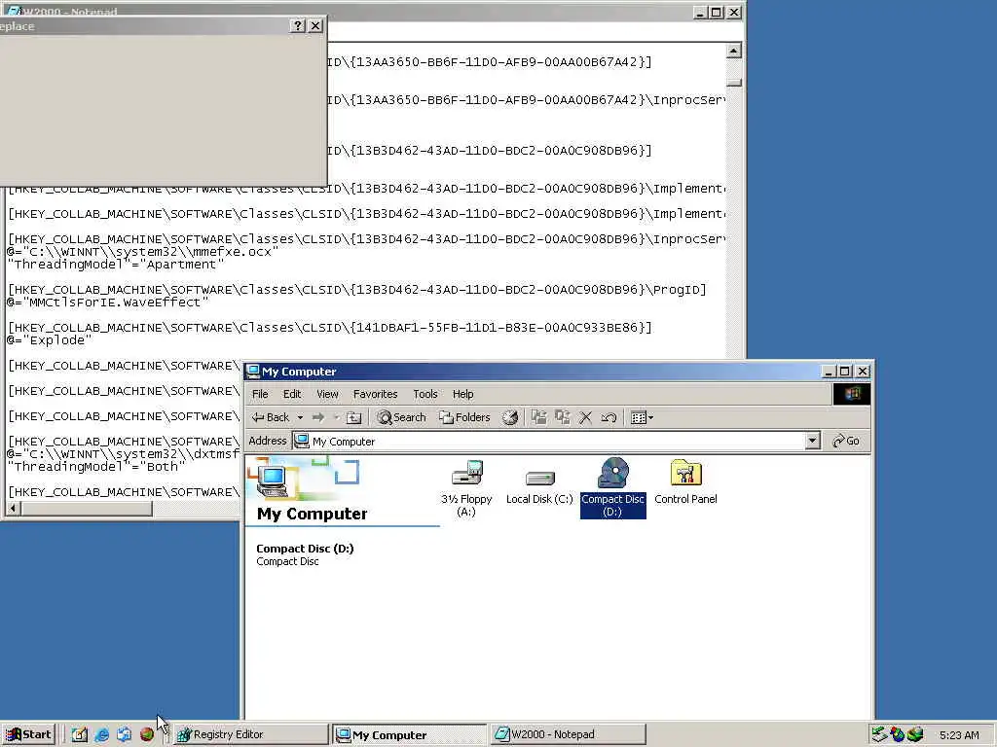Click the "Explode" value line in Notepad

pyautogui.click(x=49, y=340)
